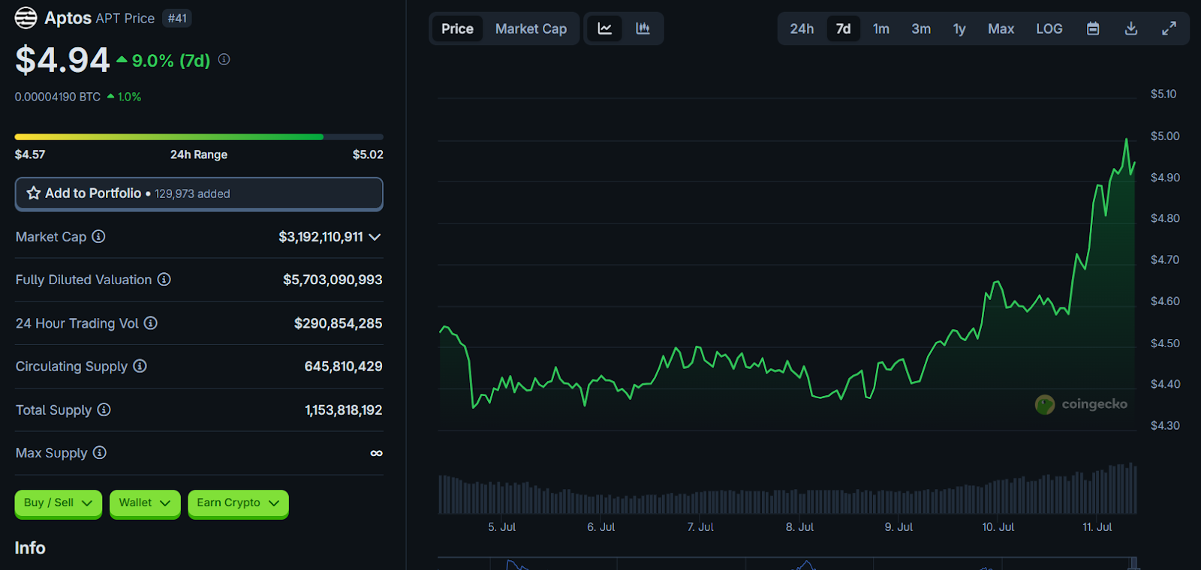This screenshot has width=1201, height=570.
Task: Click the mini navigator chart strip
Action: click(786, 563)
